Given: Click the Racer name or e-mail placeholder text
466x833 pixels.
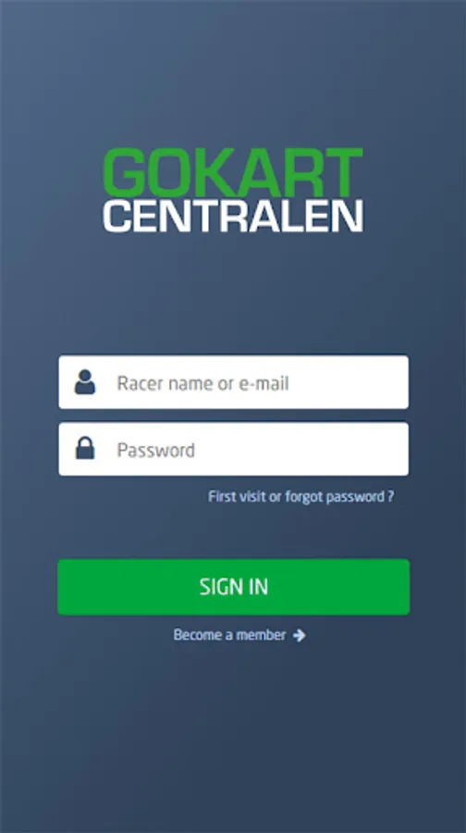Looking at the screenshot, I should (202, 383).
